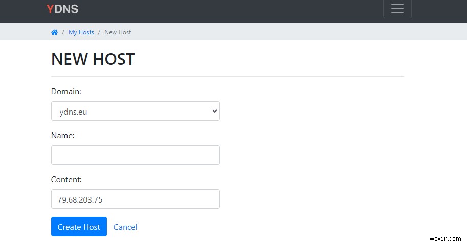
Task: Click the home icon in breadcrumb
Action: (55, 32)
